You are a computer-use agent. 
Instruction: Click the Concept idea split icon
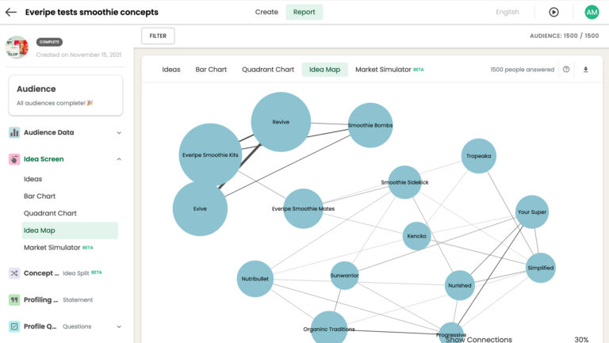tap(14, 273)
